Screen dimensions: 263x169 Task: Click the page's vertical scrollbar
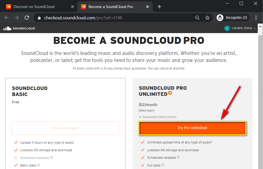(260, 100)
